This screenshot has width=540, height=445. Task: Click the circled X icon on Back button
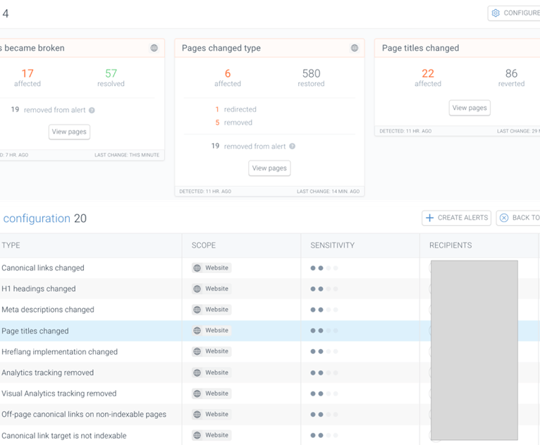504,218
